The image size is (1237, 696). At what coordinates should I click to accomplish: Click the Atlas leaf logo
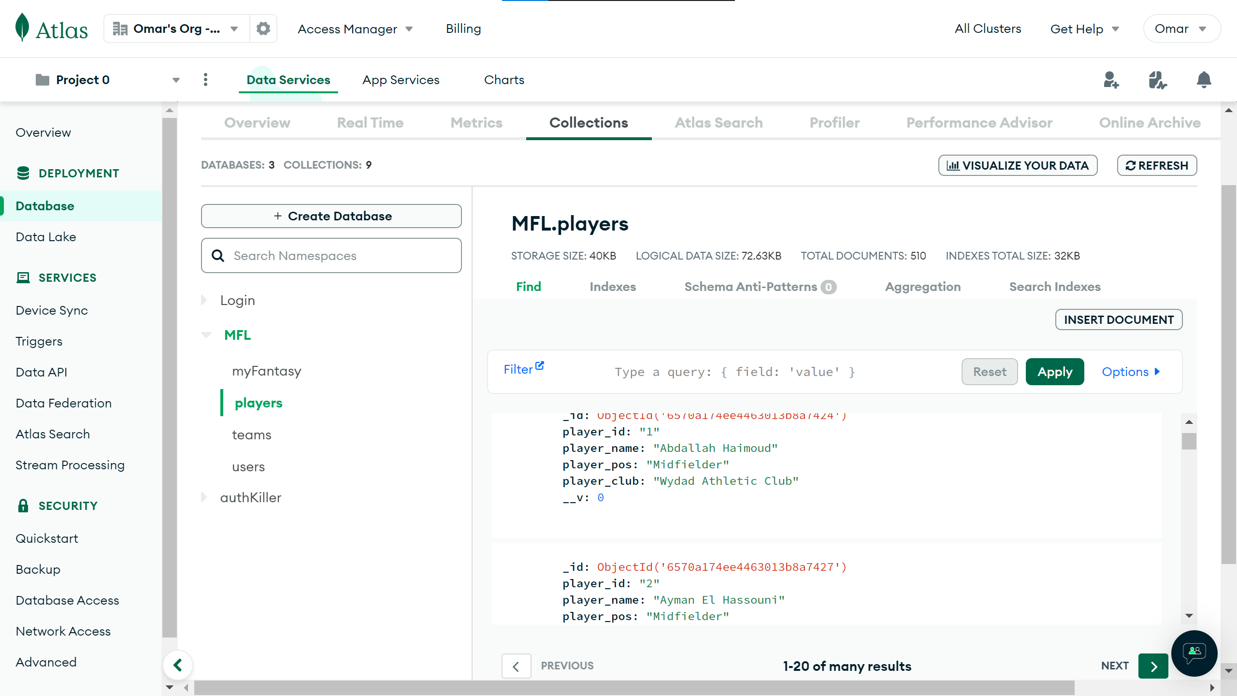[x=22, y=28]
